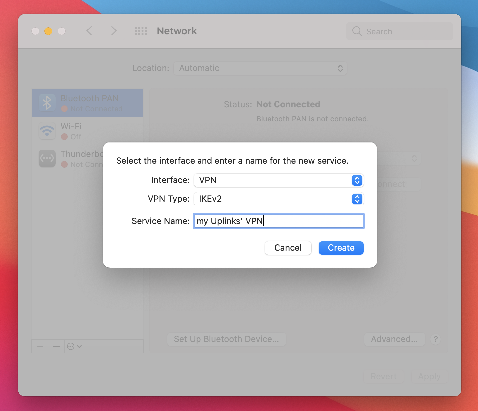
Task: Cancel the new service dialog
Action: (x=288, y=248)
